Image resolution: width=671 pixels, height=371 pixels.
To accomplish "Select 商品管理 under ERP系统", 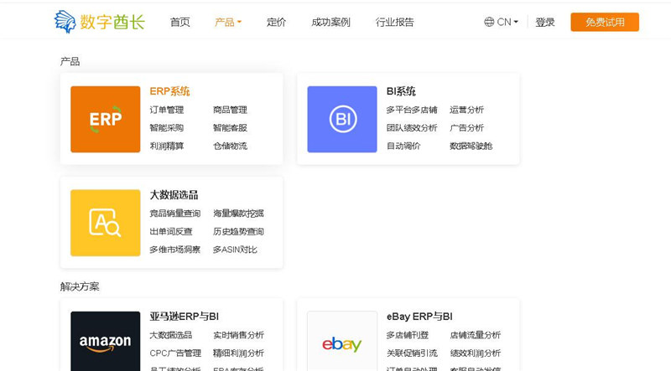I will point(230,110).
